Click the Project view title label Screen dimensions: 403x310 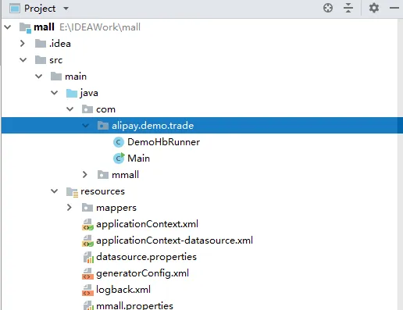click(x=40, y=9)
